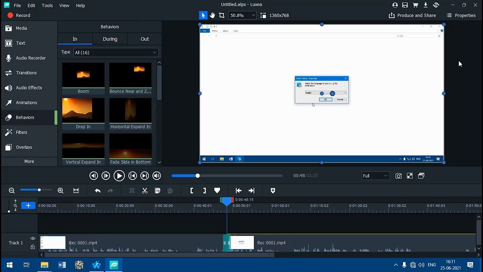Jump to previous marker arrow icon
The image size is (483, 272).
click(238, 191)
